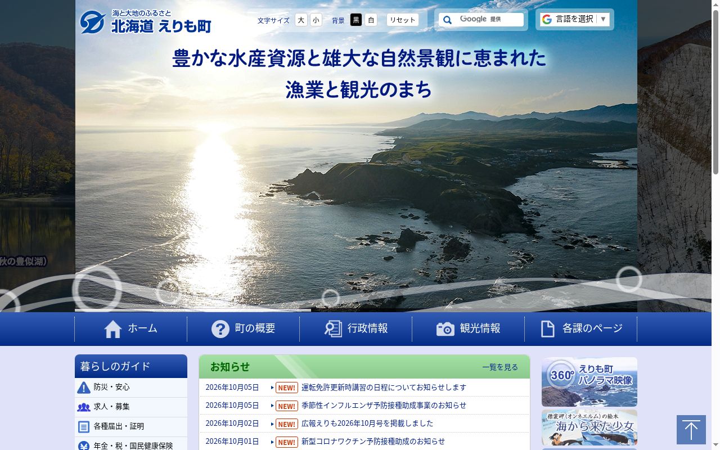Click the 各種届出・証明 guide link

[x=131, y=427]
